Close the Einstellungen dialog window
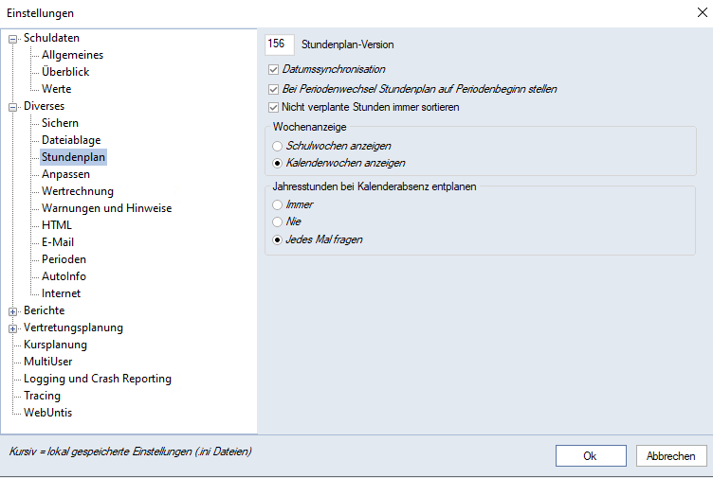The image size is (713, 478). pos(700,12)
